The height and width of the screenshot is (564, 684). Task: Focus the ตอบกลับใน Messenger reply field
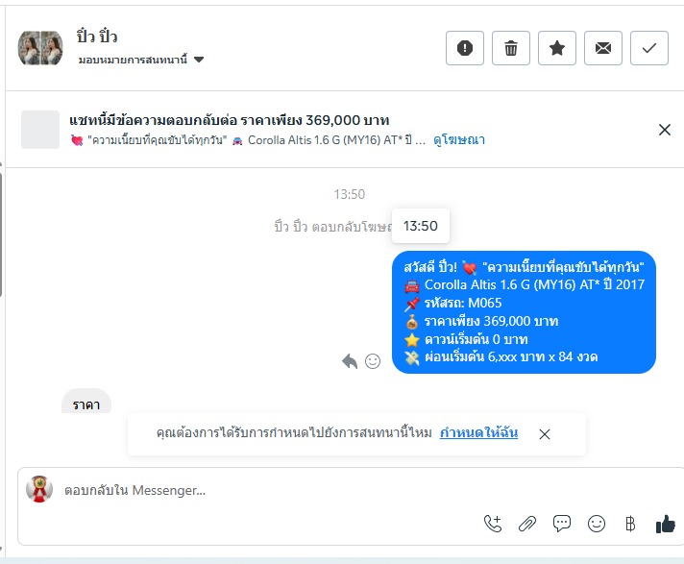(x=271, y=490)
